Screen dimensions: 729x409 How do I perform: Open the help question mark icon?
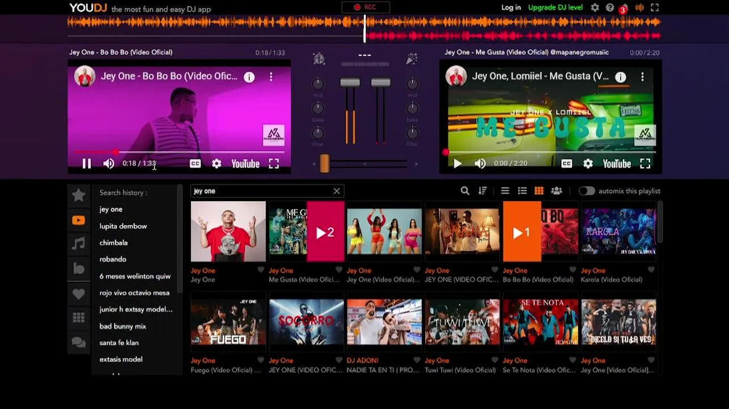tap(610, 7)
